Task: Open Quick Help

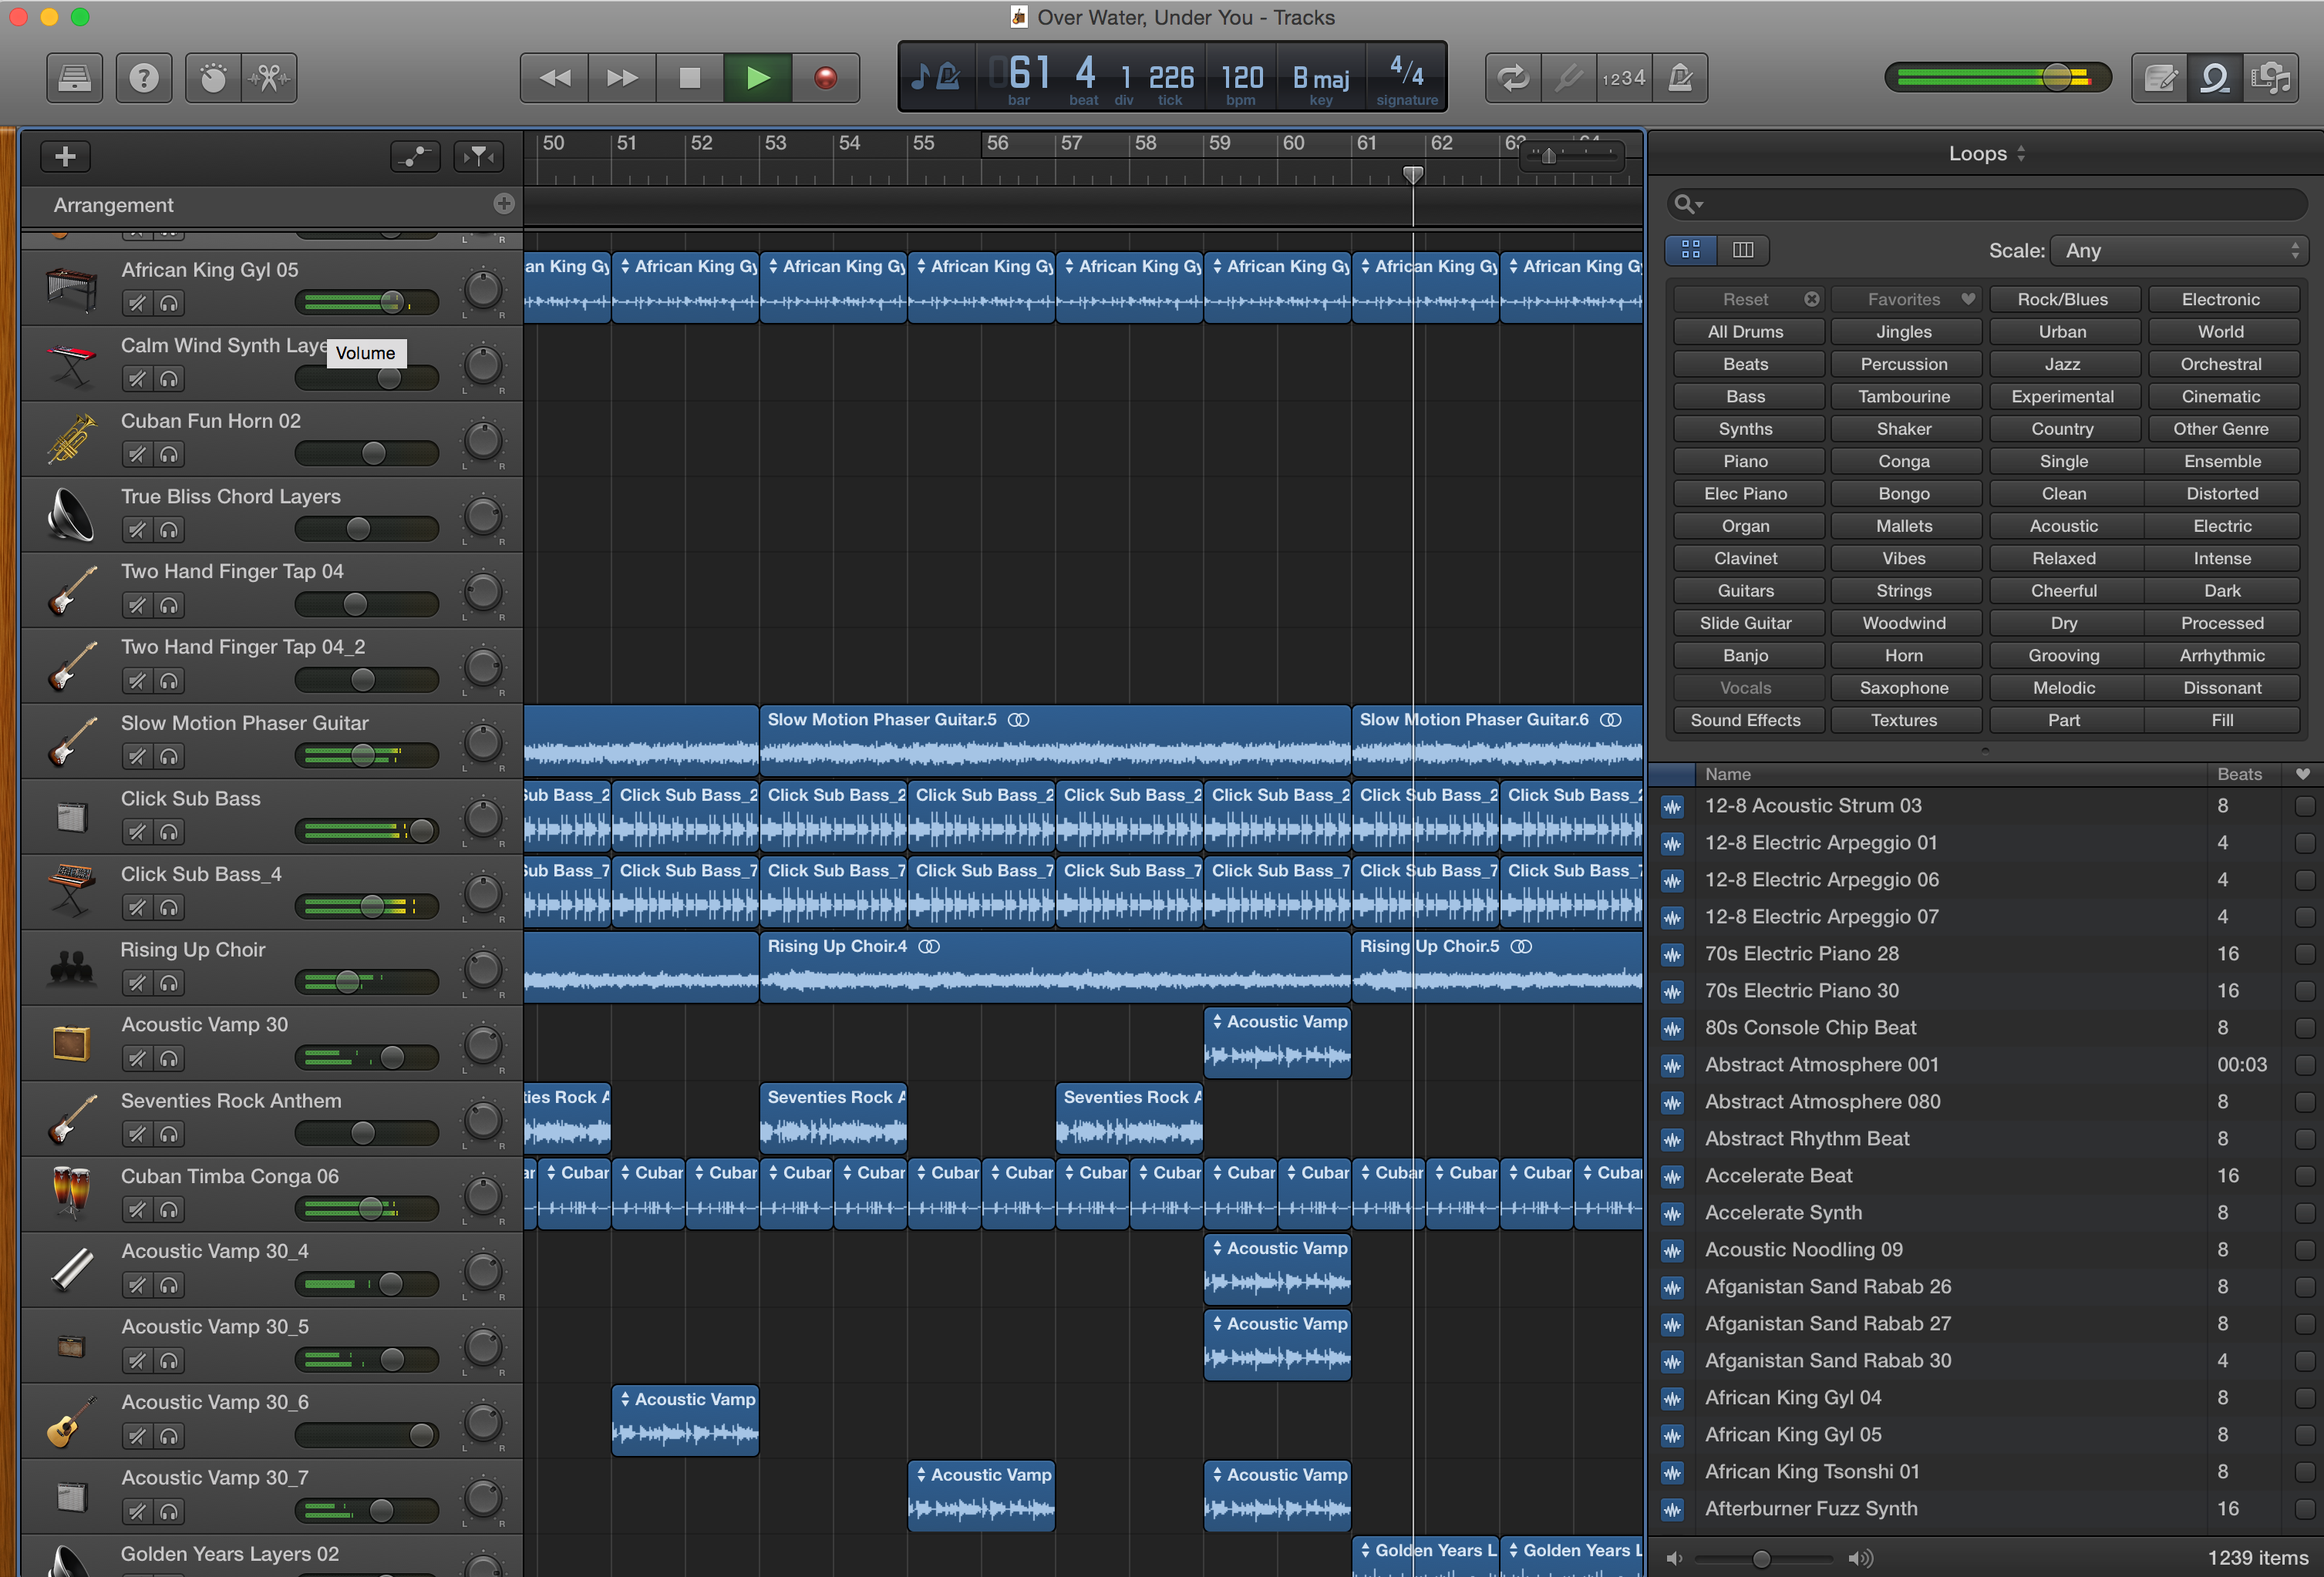Action: click(x=144, y=77)
